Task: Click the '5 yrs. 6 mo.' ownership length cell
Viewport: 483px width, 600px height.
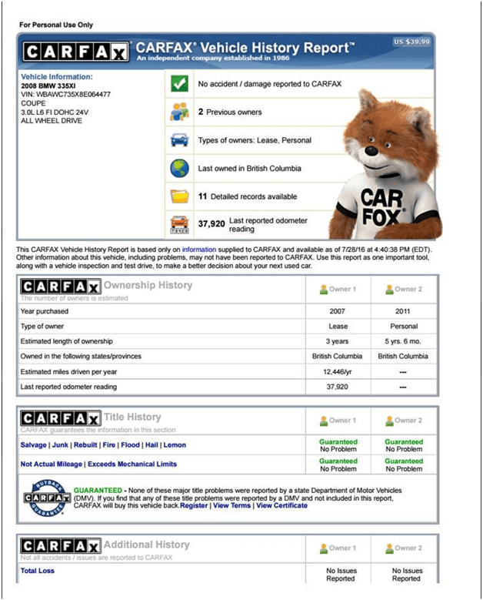Action: 403,341
